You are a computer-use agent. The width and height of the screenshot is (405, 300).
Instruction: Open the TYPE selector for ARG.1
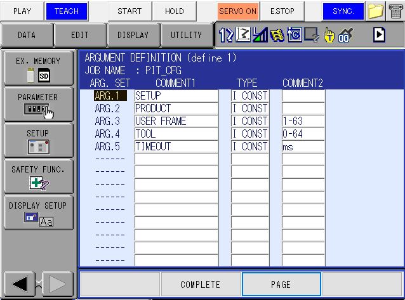coord(249,96)
